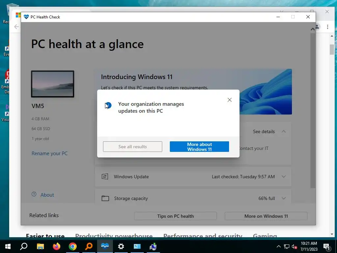Screen dimensions: 337x253
Task: Click the muted volume tray icon
Action: tap(294, 246)
